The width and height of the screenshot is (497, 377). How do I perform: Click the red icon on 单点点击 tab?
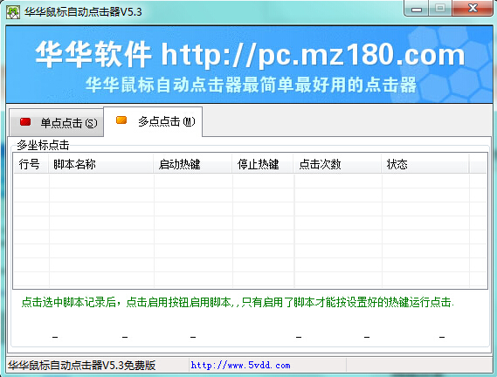25,121
